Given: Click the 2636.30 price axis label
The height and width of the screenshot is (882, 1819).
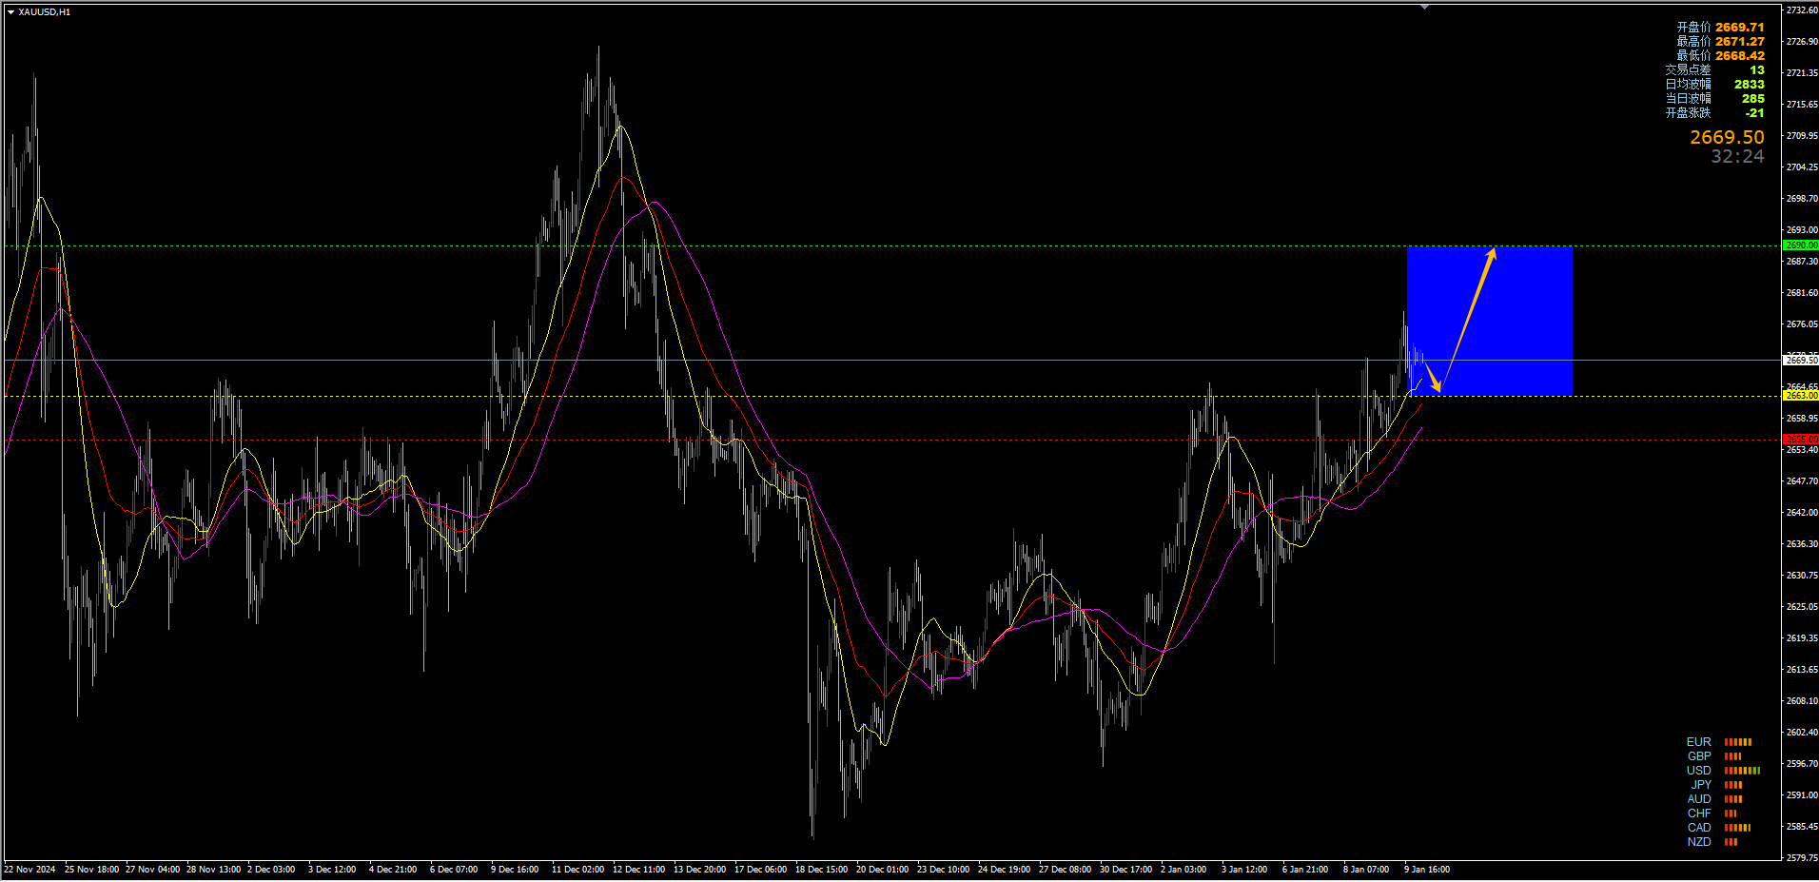Looking at the screenshot, I should [x=1802, y=544].
